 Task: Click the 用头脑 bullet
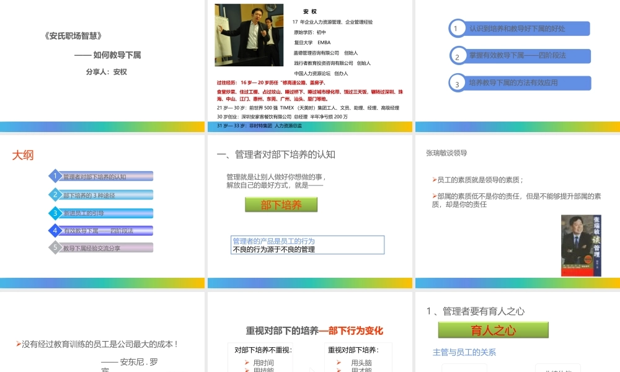click(354, 363)
